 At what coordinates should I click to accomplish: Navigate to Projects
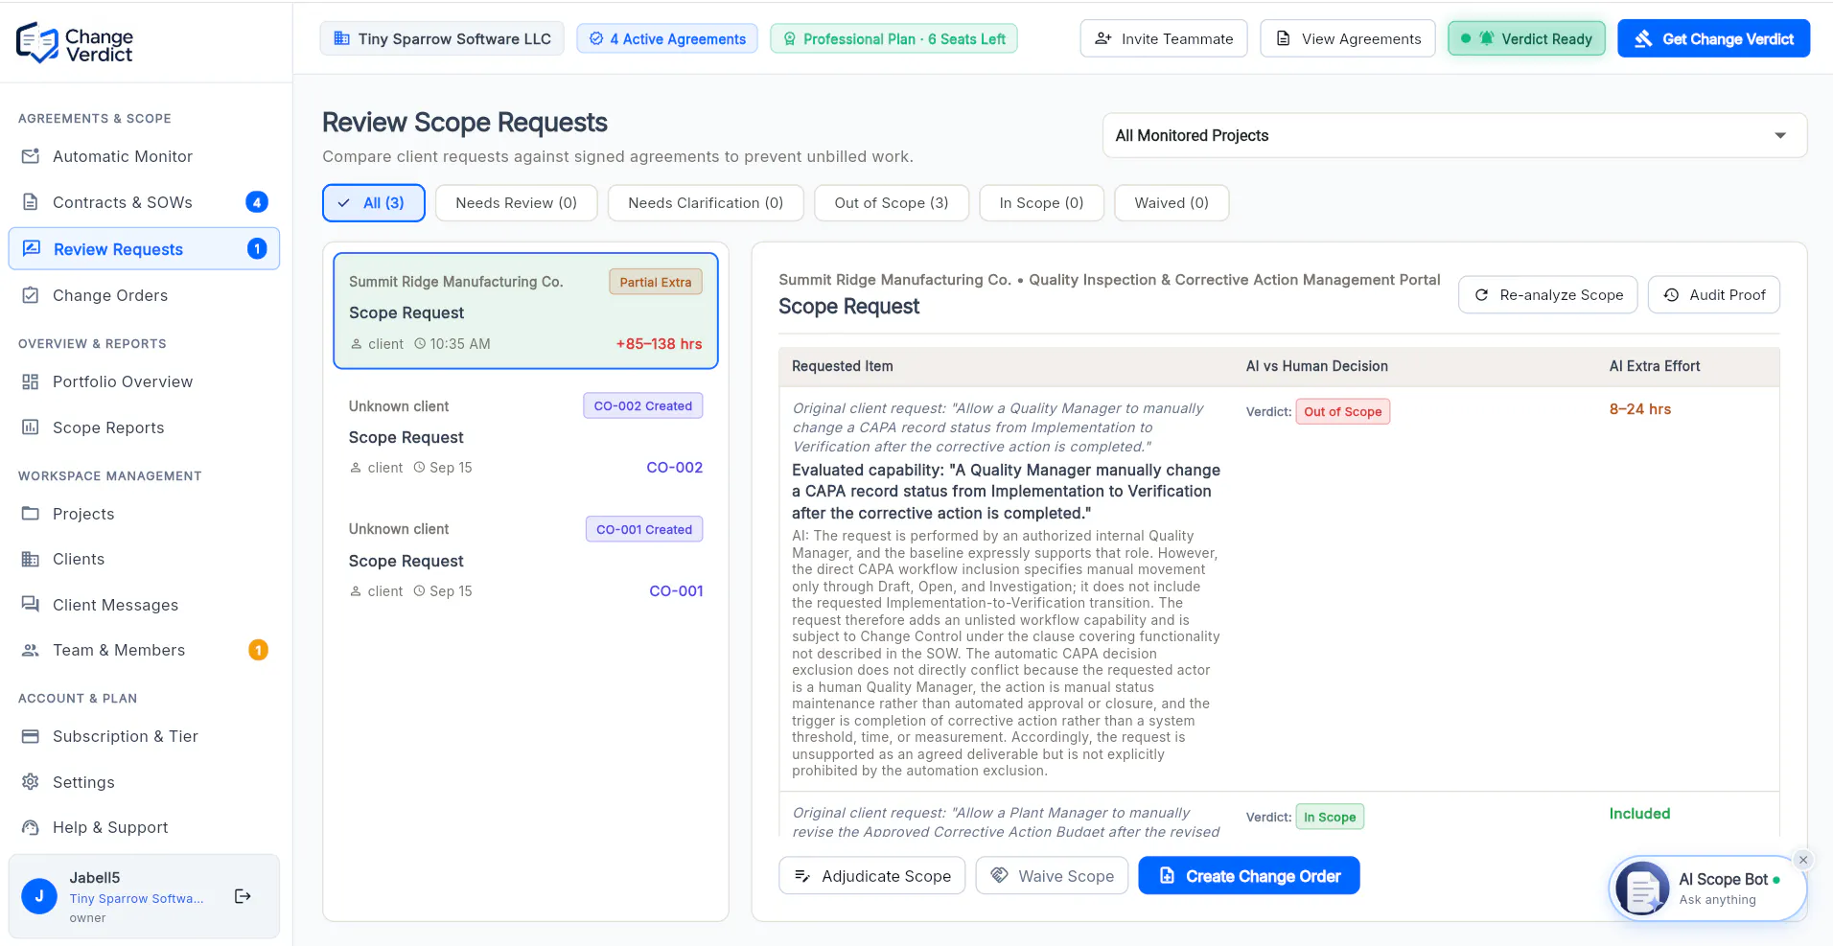[144, 514]
